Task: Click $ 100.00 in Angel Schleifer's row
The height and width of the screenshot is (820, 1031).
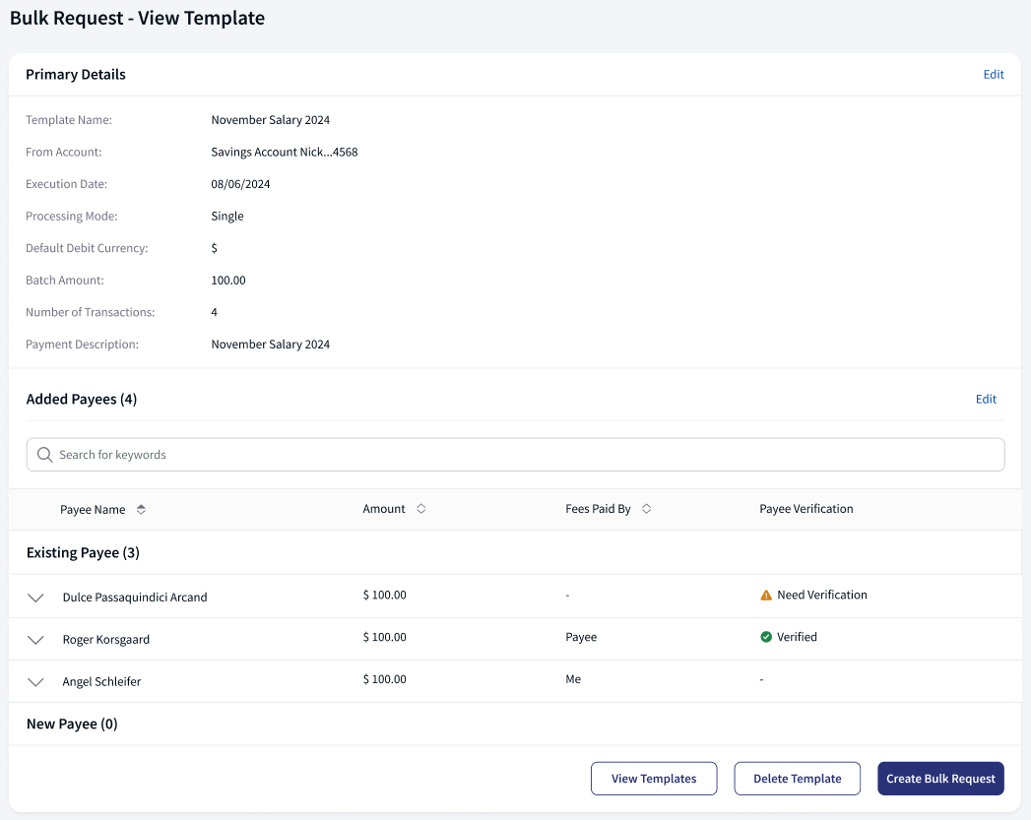Action: 385,678
